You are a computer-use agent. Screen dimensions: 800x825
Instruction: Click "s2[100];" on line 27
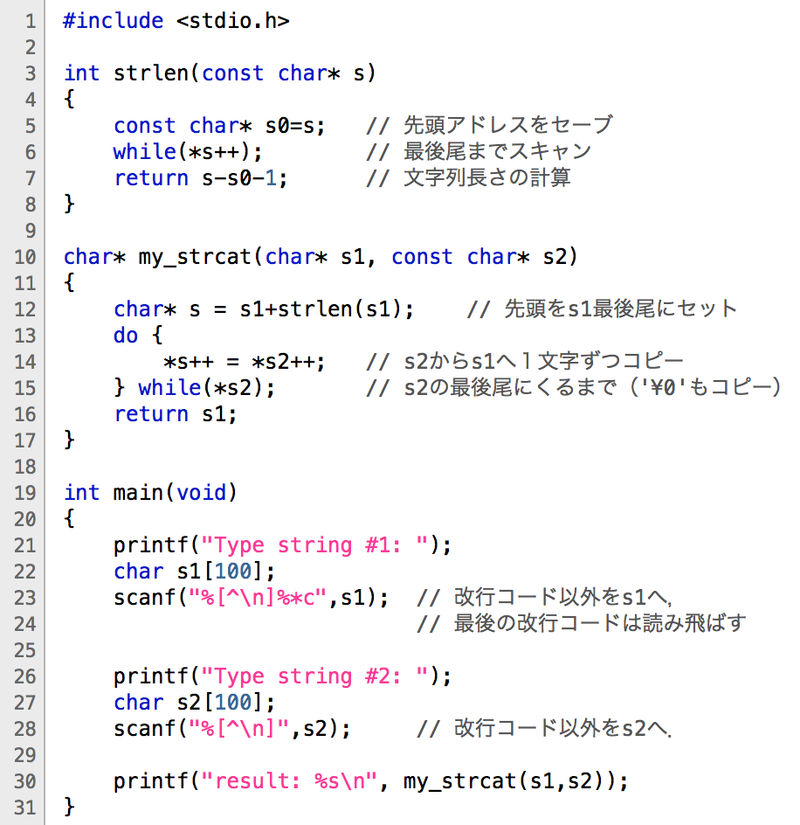click(x=225, y=703)
